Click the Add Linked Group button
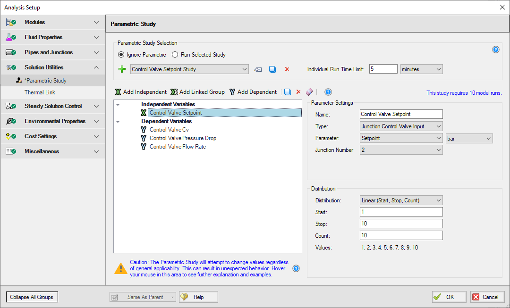Screen dimensions: 510x308 [198, 92]
